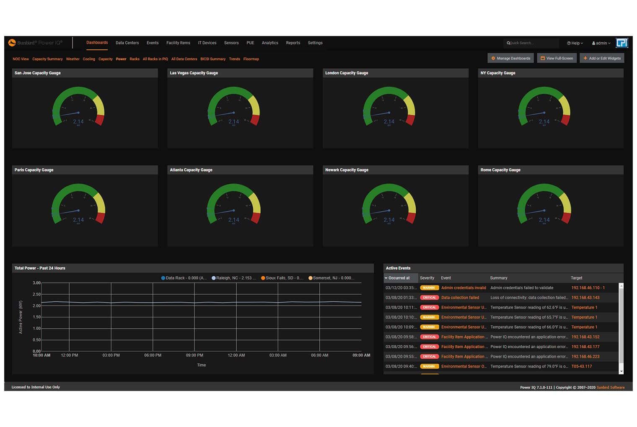Click the full-screen icon on View Full-Screen
Image resolution: width=637 pixels, height=427 pixels.
(543, 58)
